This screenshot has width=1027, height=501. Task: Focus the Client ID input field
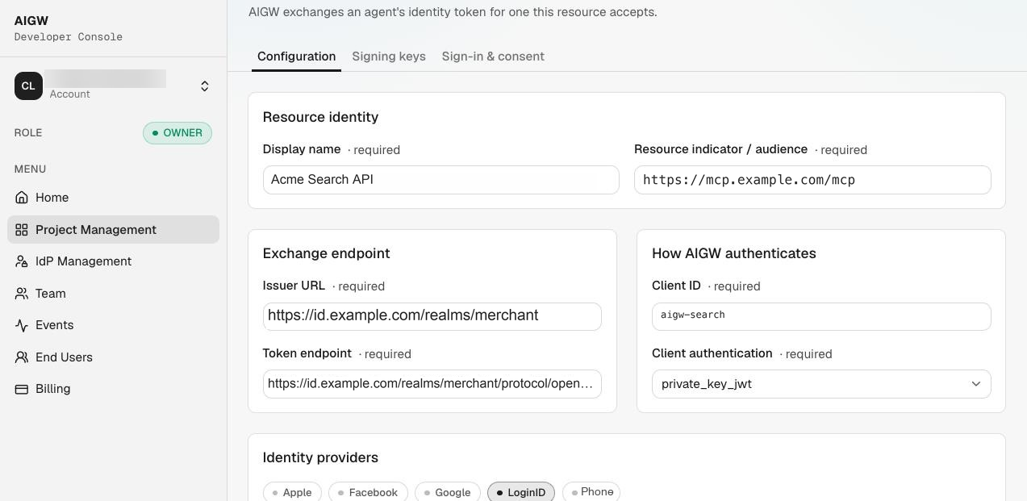821,316
